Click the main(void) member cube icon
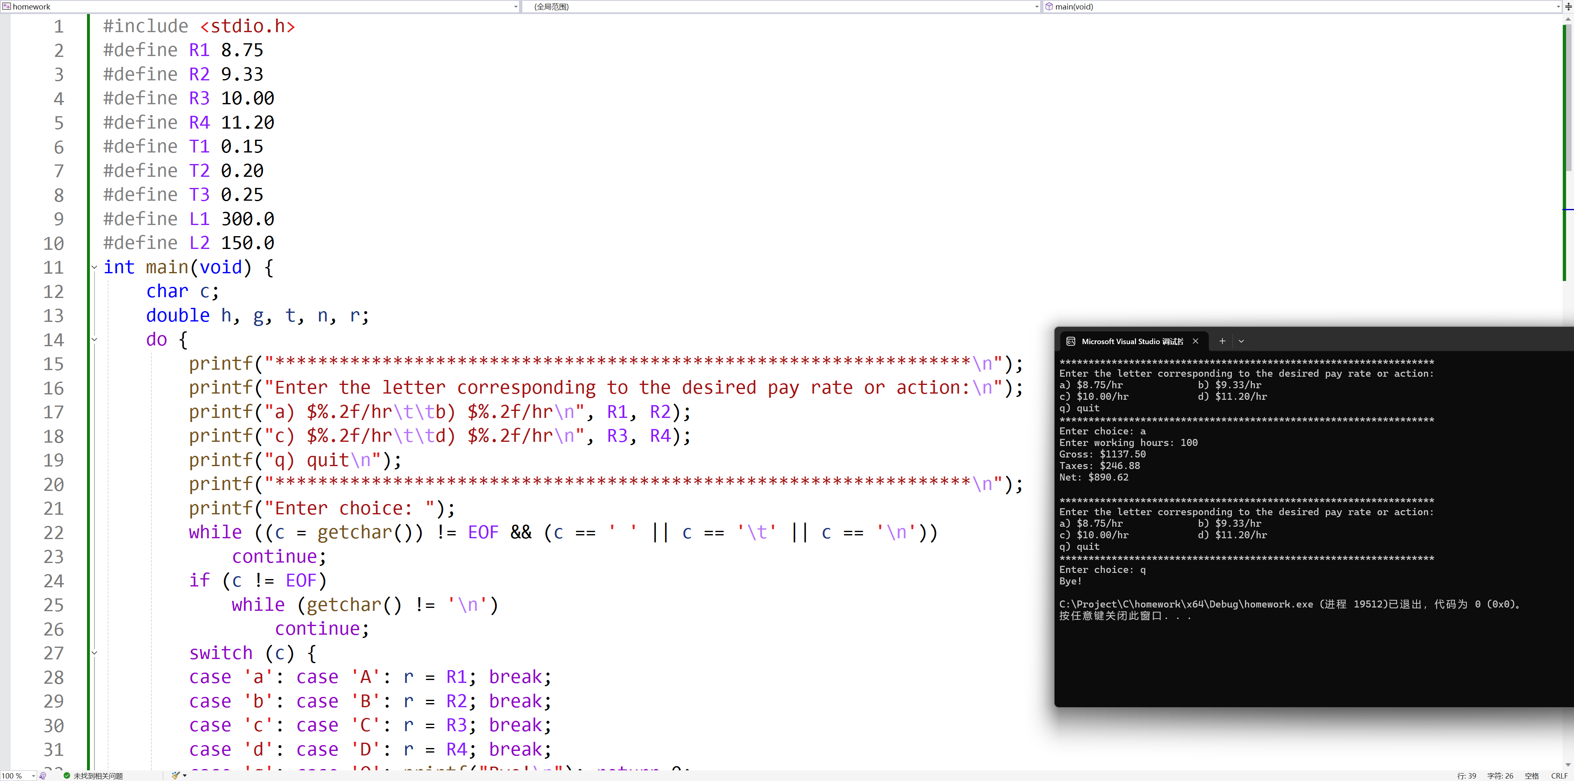Screen dimensions: 1574x781 (1049, 7)
